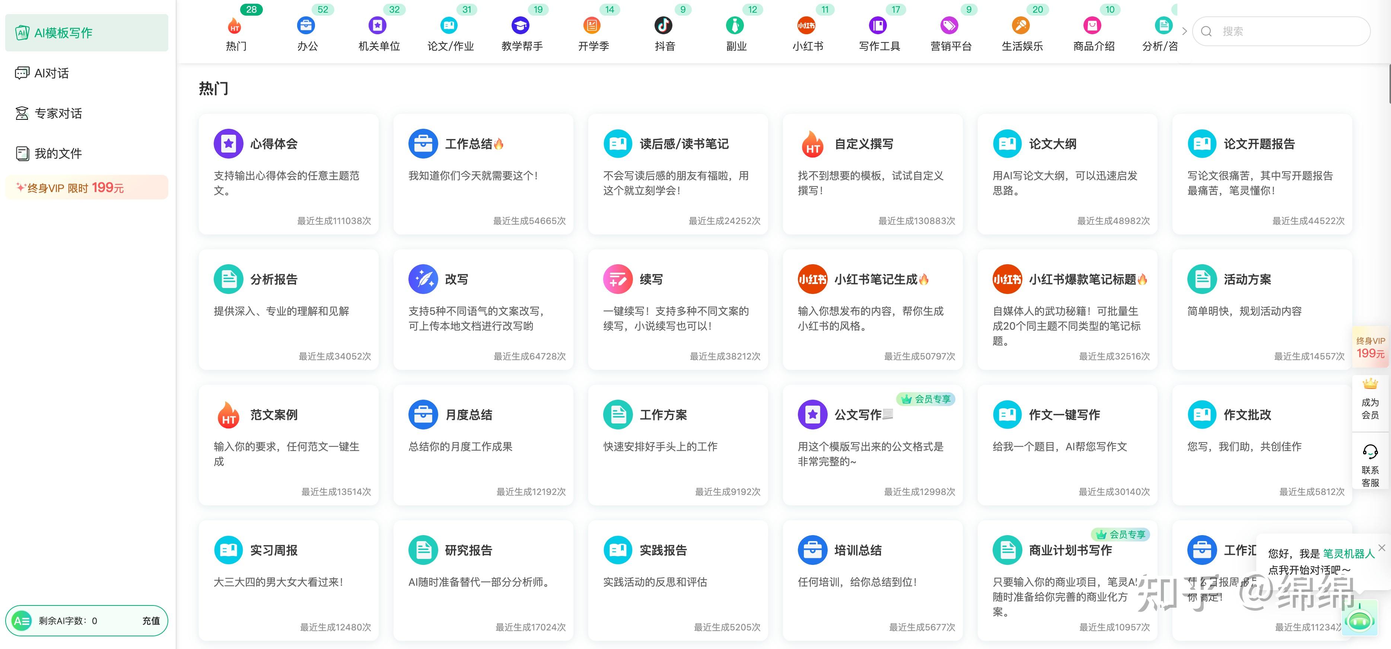1391x649 pixels.
Task: Click the 生活娱乐 orange icon
Action: tap(1021, 25)
